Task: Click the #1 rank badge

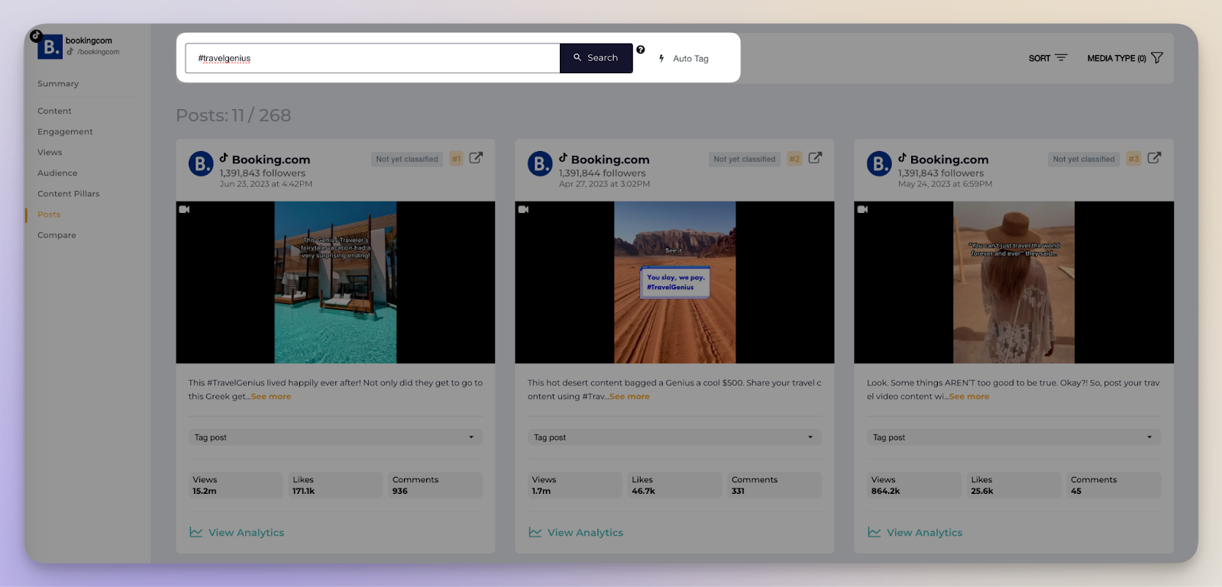Action: pos(456,160)
